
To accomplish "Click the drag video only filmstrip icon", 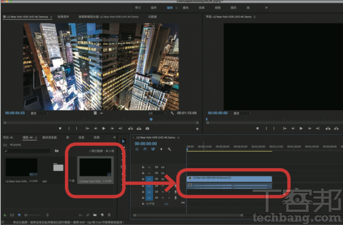I will 95,113.
